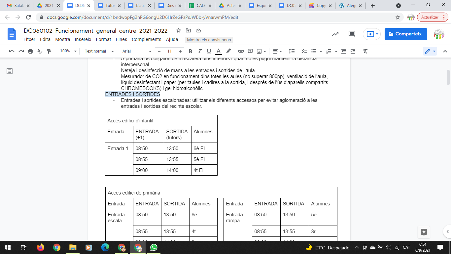
Task: Open the line and paragraph spacing menu
Action: [x=292, y=51]
